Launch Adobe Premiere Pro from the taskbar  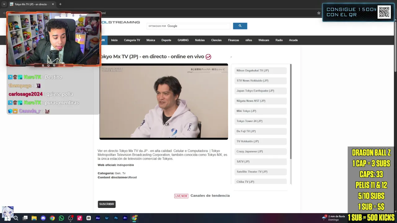(x=125, y=218)
